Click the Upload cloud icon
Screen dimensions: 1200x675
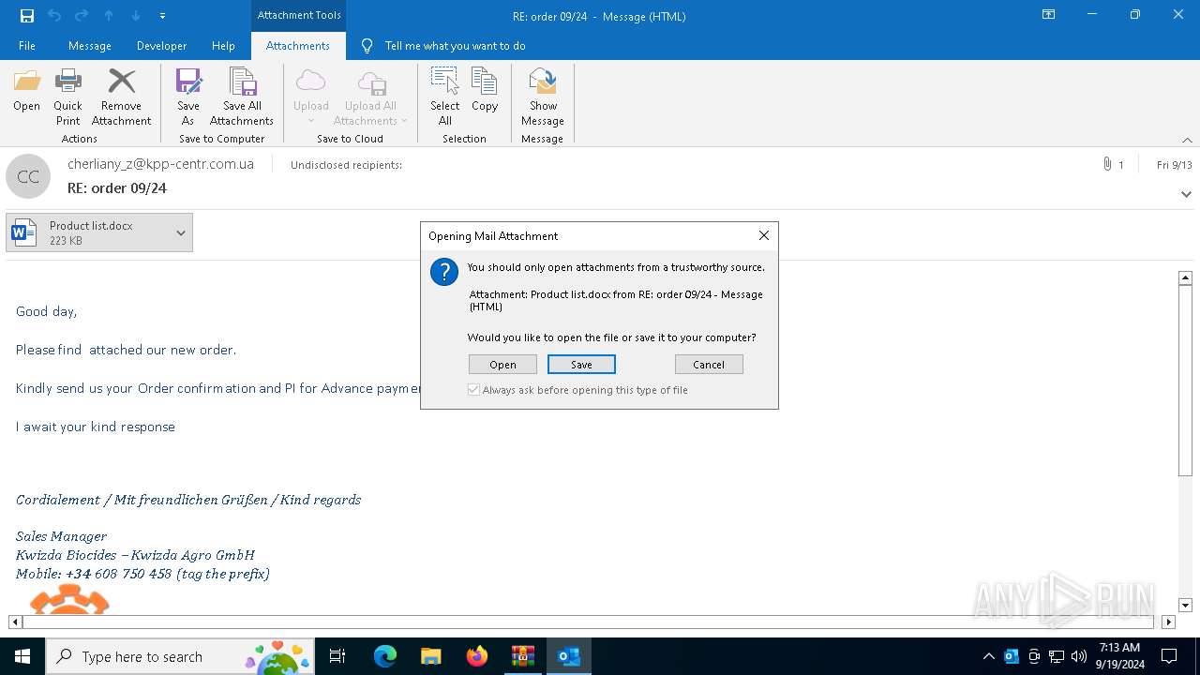coord(310,82)
